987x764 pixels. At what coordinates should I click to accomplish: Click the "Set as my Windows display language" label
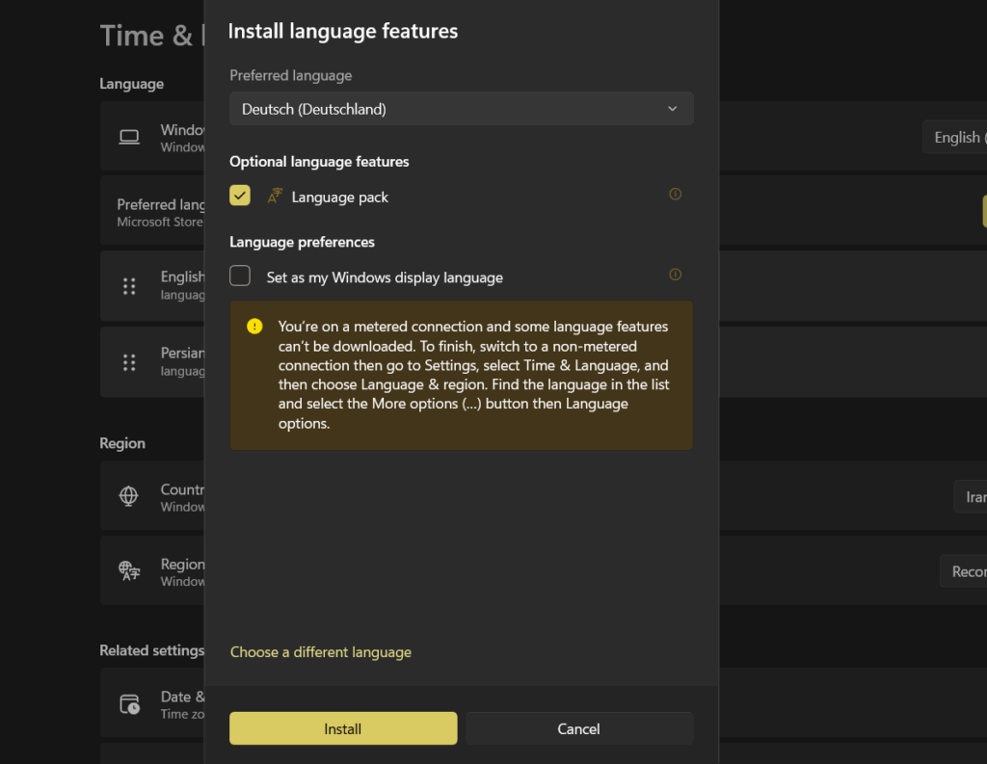tap(385, 277)
